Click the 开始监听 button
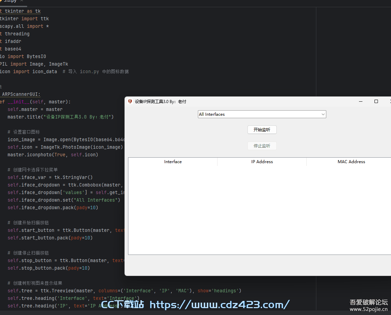This screenshot has width=391, height=315. [x=262, y=130]
